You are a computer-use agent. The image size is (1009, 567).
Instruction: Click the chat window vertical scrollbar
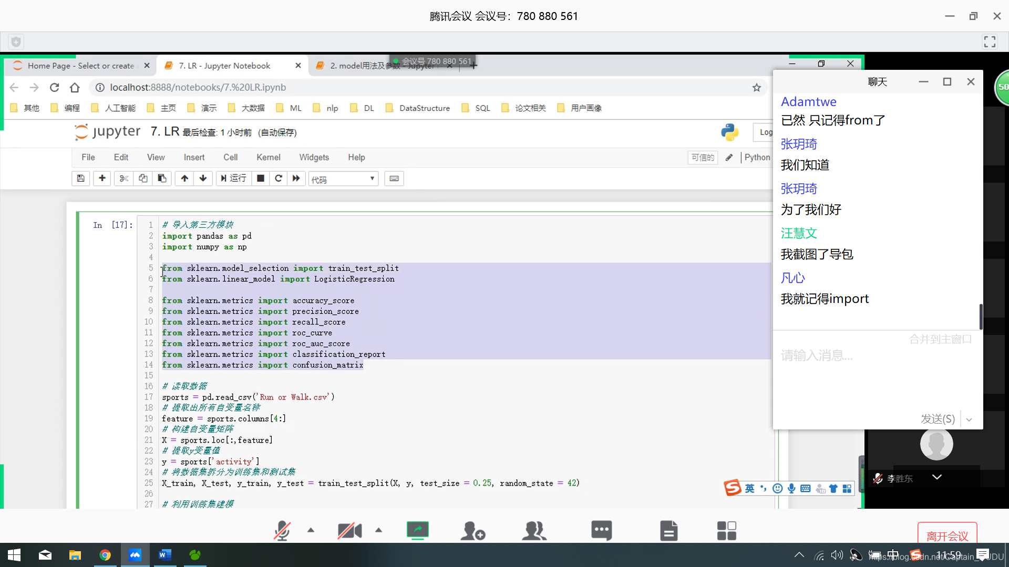(981, 317)
